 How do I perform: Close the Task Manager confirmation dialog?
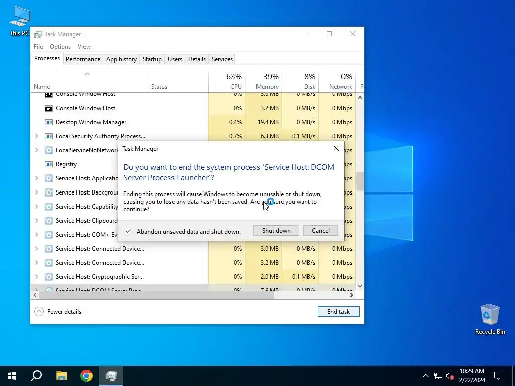(x=336, y=148)
